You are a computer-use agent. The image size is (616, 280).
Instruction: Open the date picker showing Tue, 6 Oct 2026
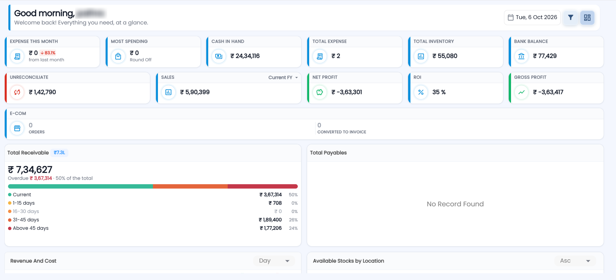tap(532, 17)
